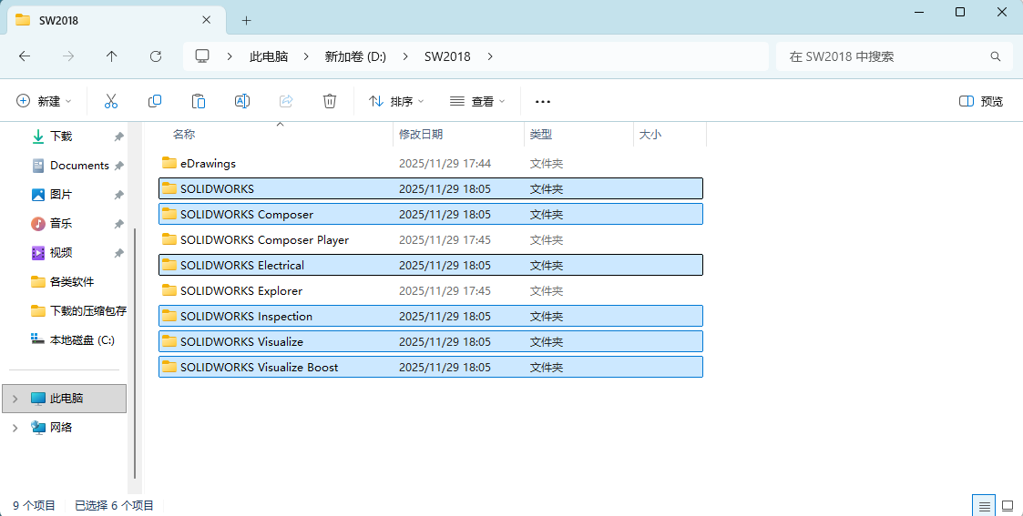Select the SOLIDWORKS Electrical folder

pos(431,265)
